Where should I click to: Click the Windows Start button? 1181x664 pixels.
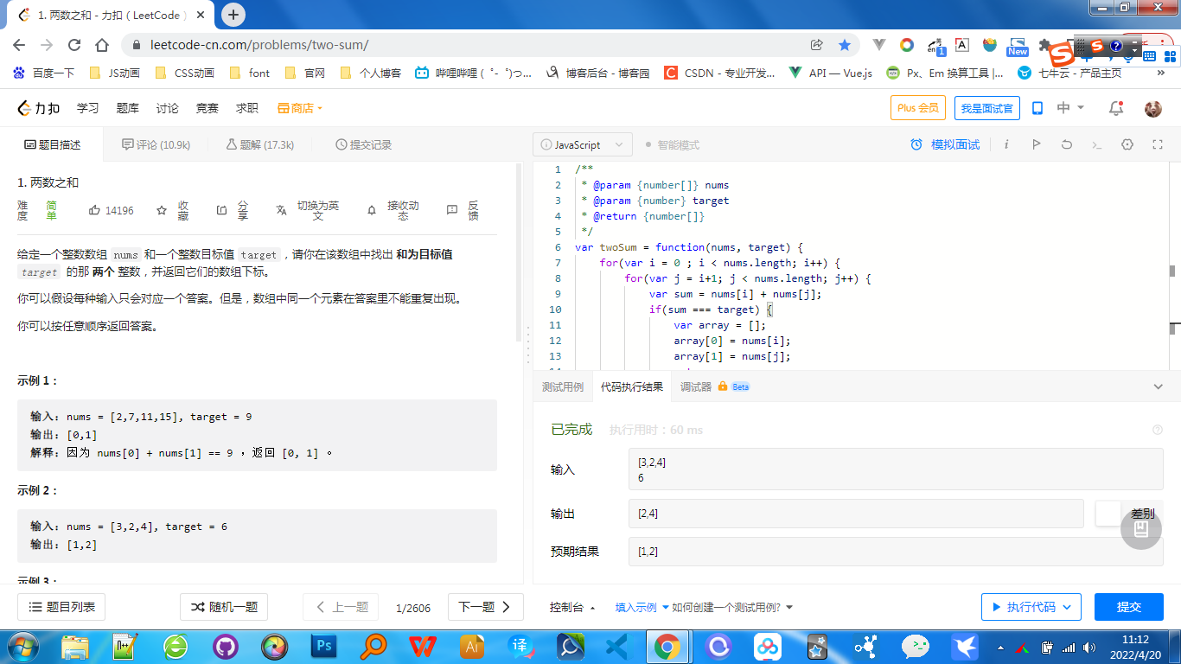[x=22, y=646]
